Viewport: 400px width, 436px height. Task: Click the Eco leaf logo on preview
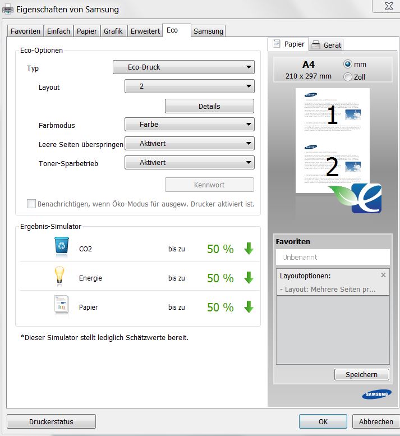[x=355, y=198]
